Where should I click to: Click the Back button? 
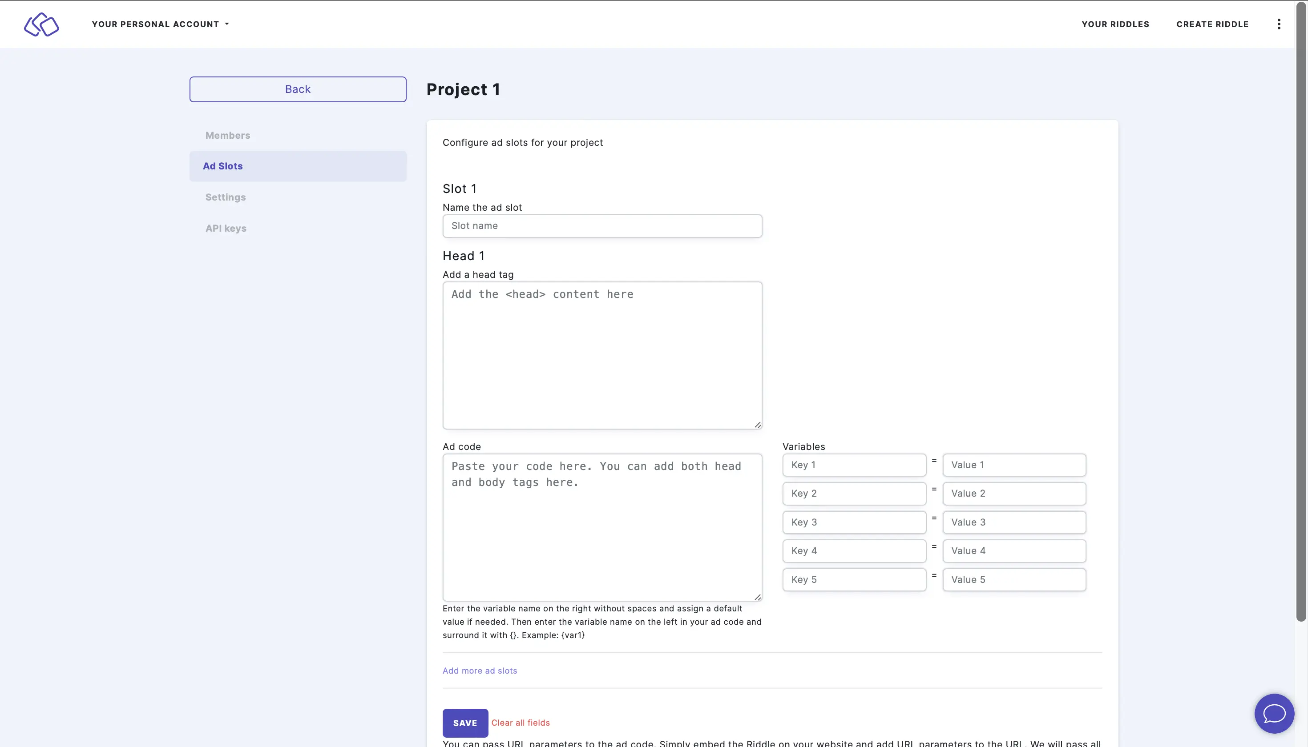298,89
